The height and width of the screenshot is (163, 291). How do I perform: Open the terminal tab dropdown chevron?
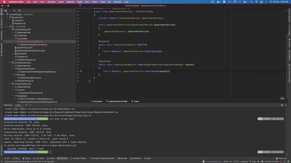30,105
